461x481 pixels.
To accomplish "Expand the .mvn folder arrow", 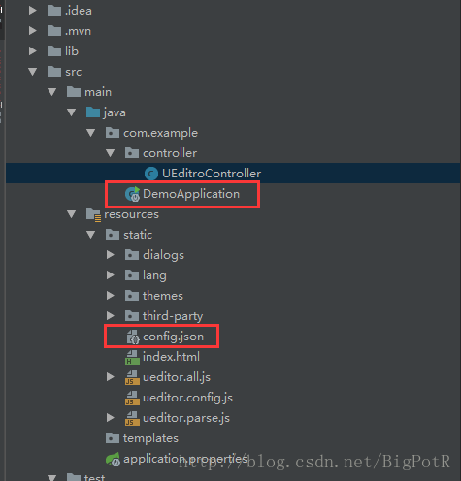I will click(32, 31).
